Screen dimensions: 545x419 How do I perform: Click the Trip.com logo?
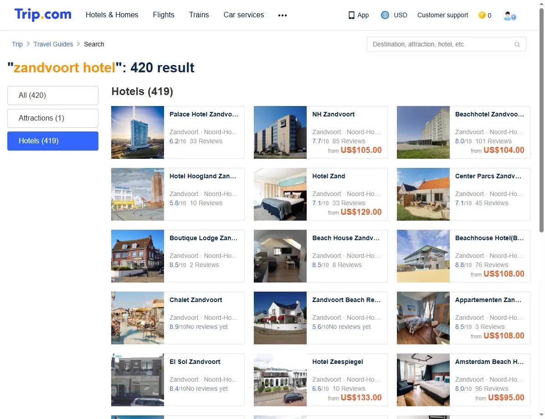pyautogui.click(x=43, y=15)
